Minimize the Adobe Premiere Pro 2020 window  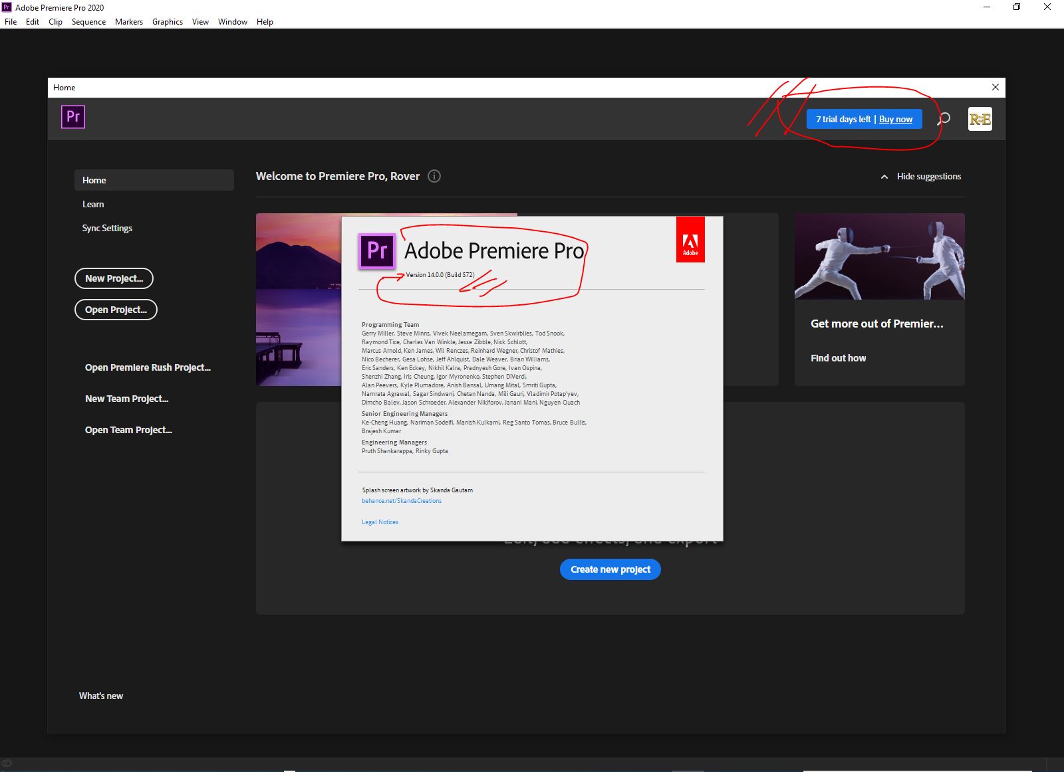[x=987, y=7]
